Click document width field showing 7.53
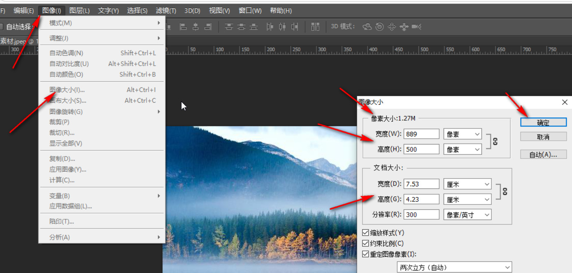The image size is (572, 273). click(x=421, y=184)
